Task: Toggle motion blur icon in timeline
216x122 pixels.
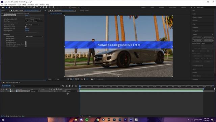Action: pyautogui.click(x=73, y=86)
